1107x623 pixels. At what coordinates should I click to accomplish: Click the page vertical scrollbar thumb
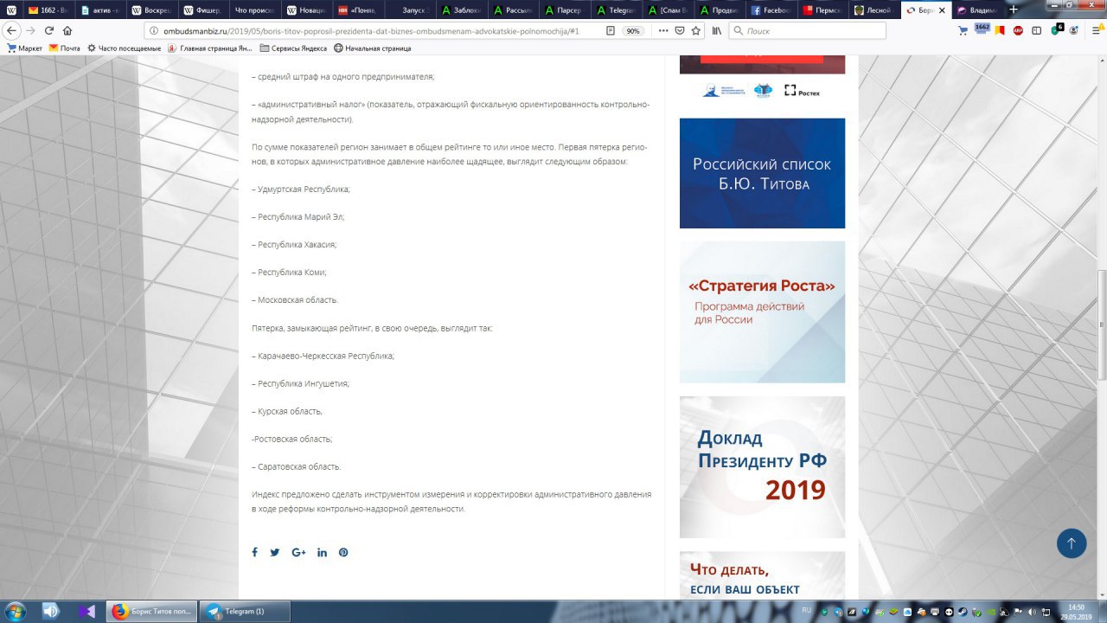click(x=1102, y=325)
